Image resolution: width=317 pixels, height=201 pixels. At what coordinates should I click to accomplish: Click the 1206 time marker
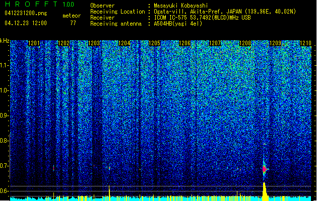(x=184, y=43)
